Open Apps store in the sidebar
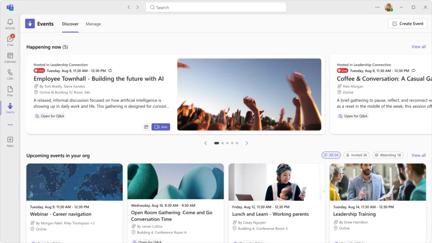This screenshot has height=243, width=432. pos(10,141)
